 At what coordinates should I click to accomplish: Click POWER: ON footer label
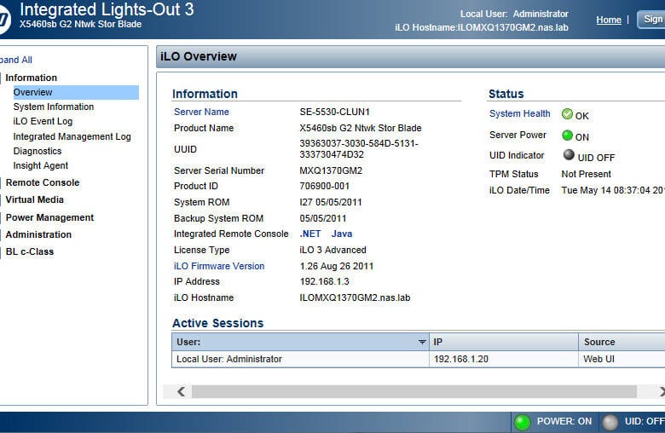pyautogui.click(x=564, y=422)
